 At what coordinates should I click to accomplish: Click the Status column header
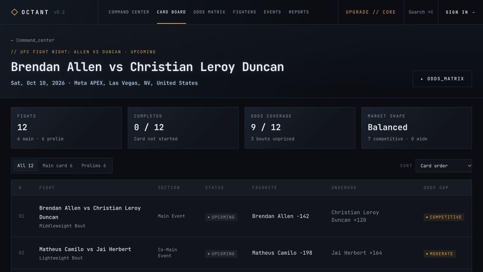[214, 187]
